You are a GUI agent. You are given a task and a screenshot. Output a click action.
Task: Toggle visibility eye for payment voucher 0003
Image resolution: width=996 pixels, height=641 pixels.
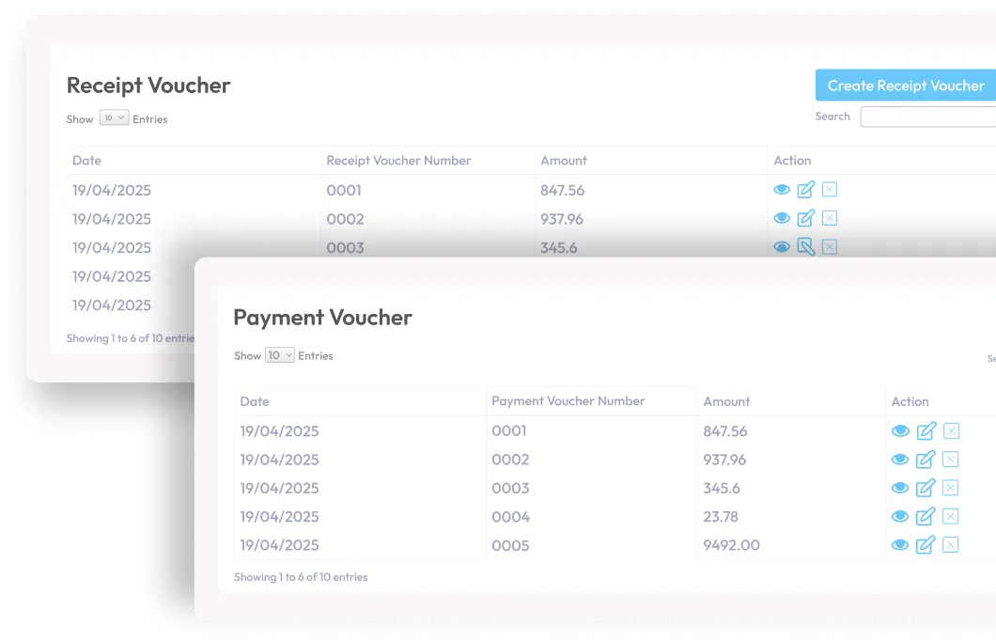(900, 488)
